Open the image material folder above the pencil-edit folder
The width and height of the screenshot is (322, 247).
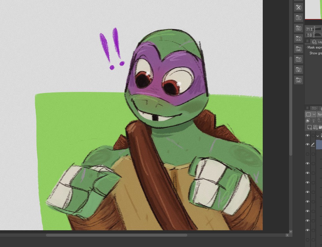pos(298,49)
